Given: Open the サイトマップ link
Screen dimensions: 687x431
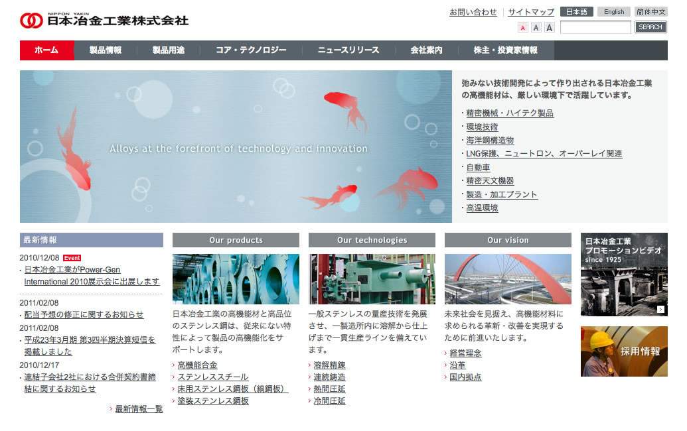Looking at the screenshot, I should coord(531,12).
